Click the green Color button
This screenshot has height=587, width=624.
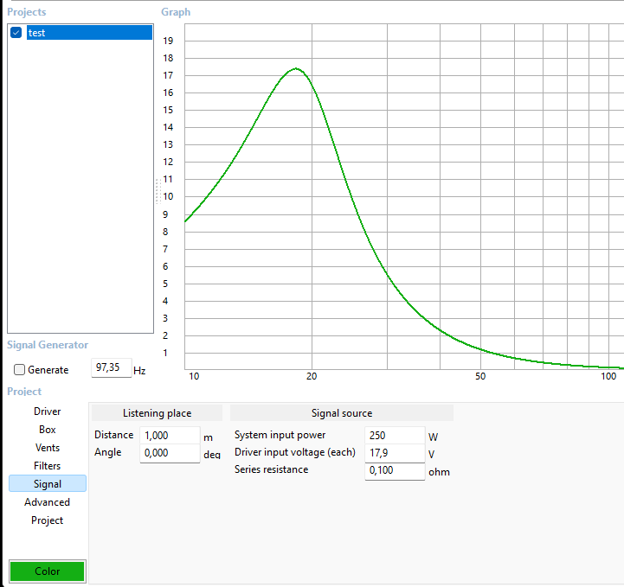click(x=48, y=571)
